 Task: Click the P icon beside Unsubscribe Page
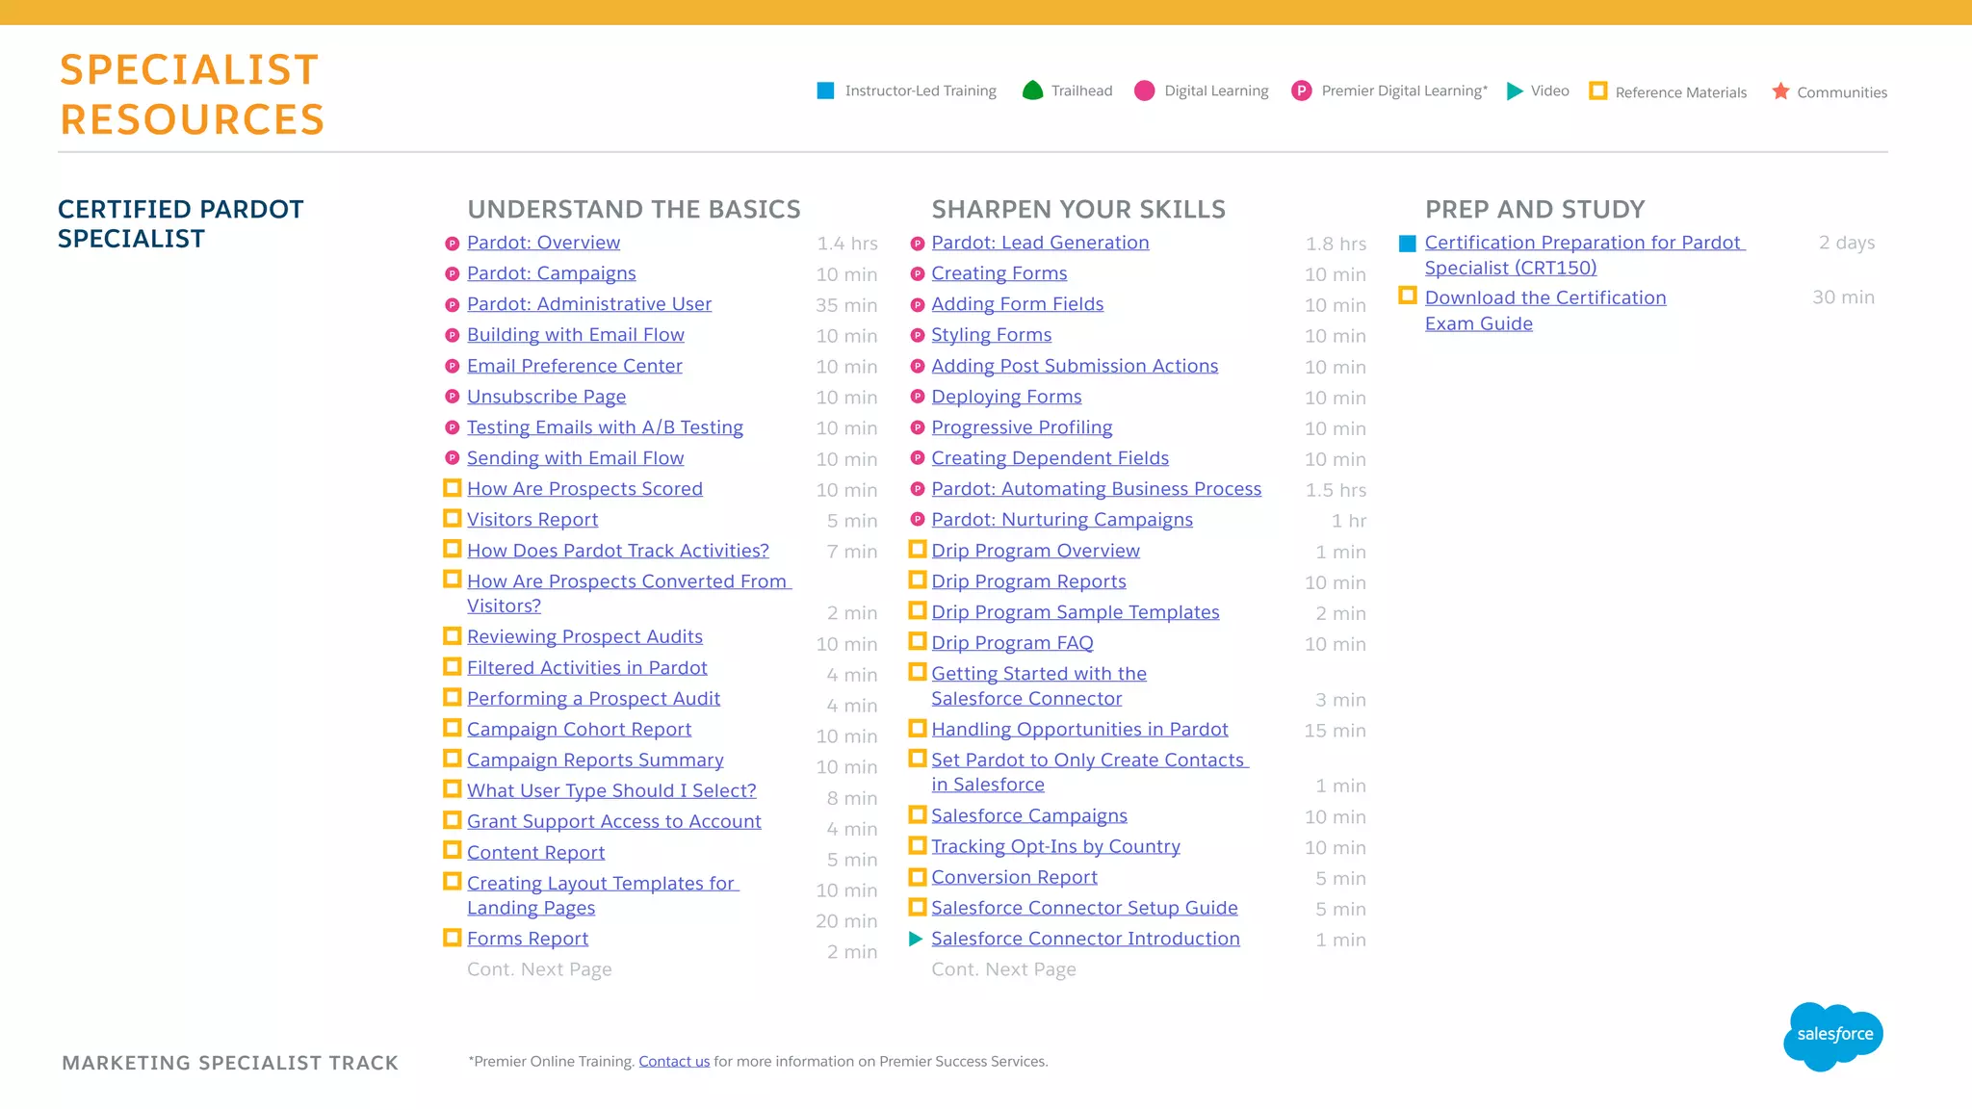(452, 397)
